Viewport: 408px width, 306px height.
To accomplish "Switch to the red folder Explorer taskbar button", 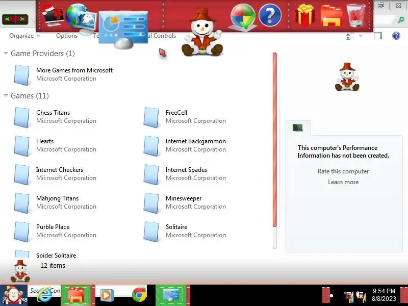I will 76,295.
